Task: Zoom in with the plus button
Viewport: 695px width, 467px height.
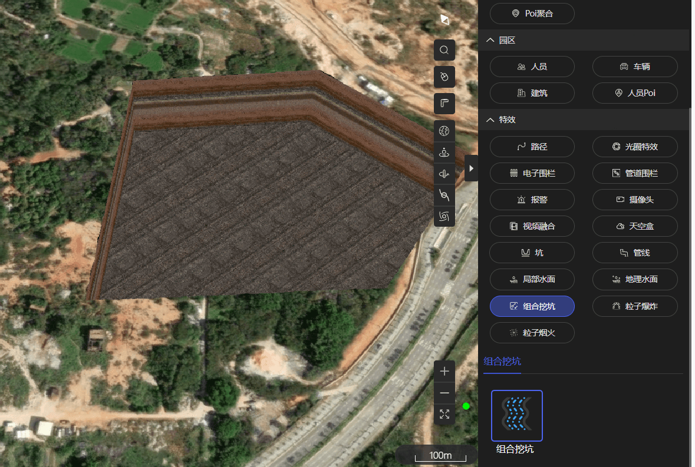Action: (x=444, y=371)
